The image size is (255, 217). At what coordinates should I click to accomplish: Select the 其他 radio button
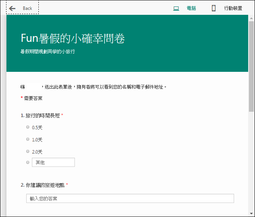point(28,162)
